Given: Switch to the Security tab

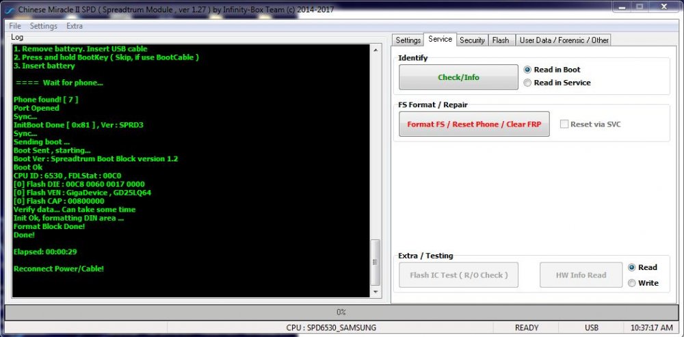Looking at the screenshot, I should pos(472,40).
